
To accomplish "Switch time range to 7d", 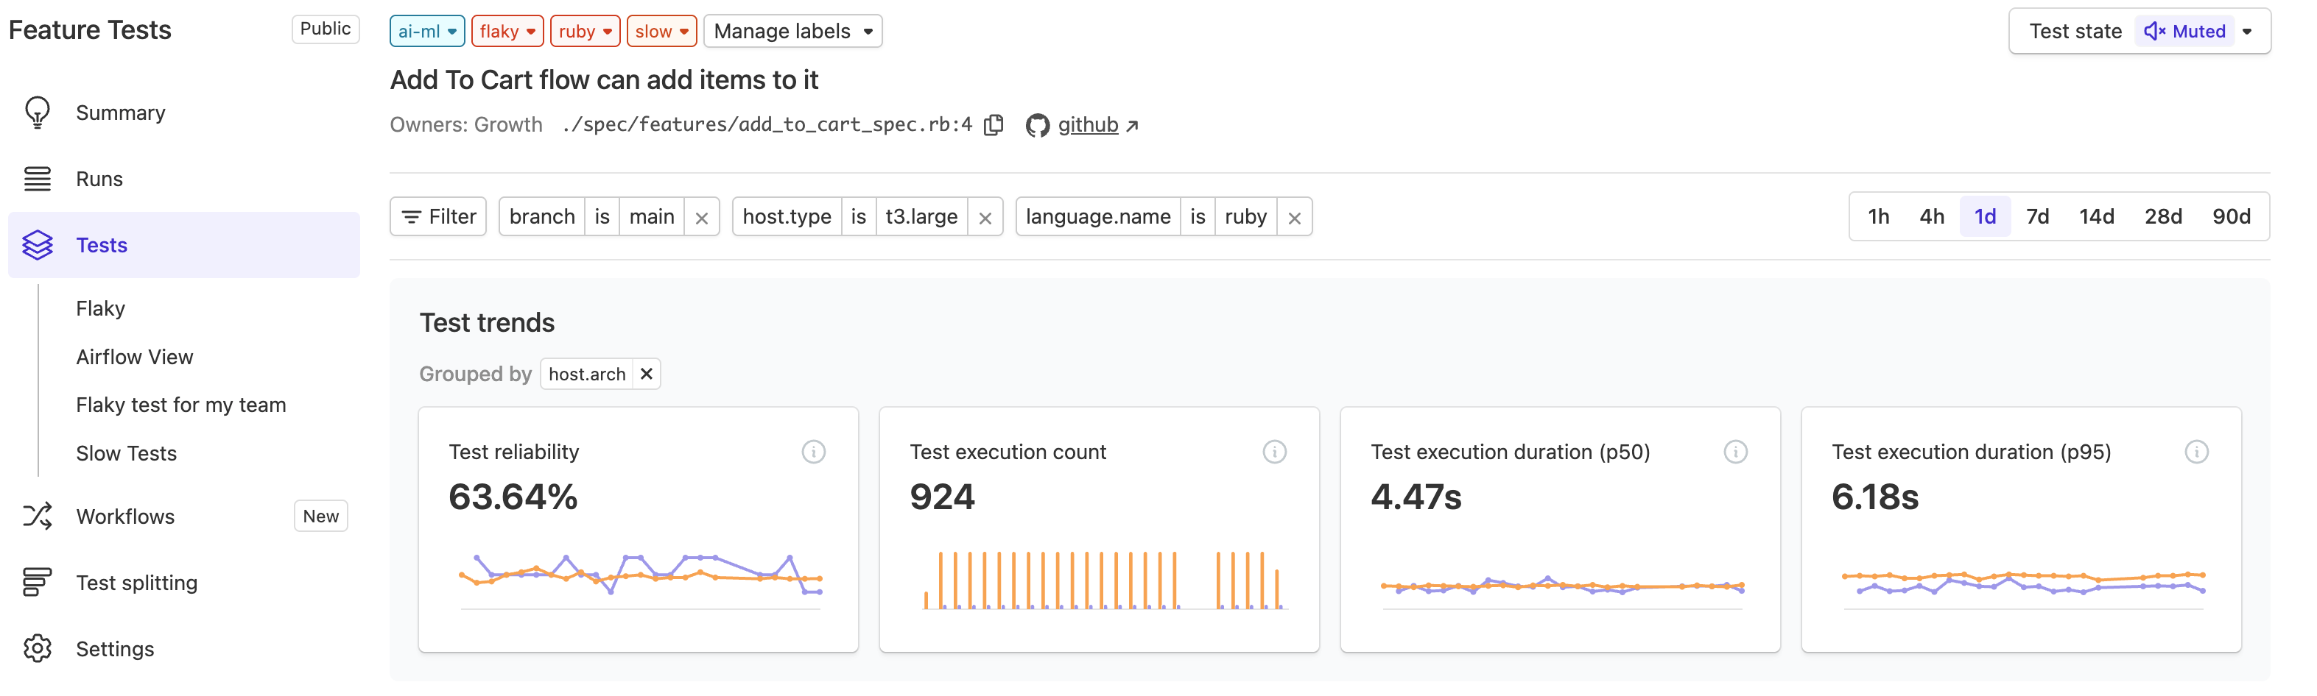I will tap(2038, 216).
